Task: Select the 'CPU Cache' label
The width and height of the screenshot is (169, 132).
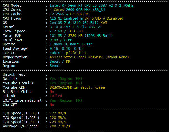Action: coord(12,14)
